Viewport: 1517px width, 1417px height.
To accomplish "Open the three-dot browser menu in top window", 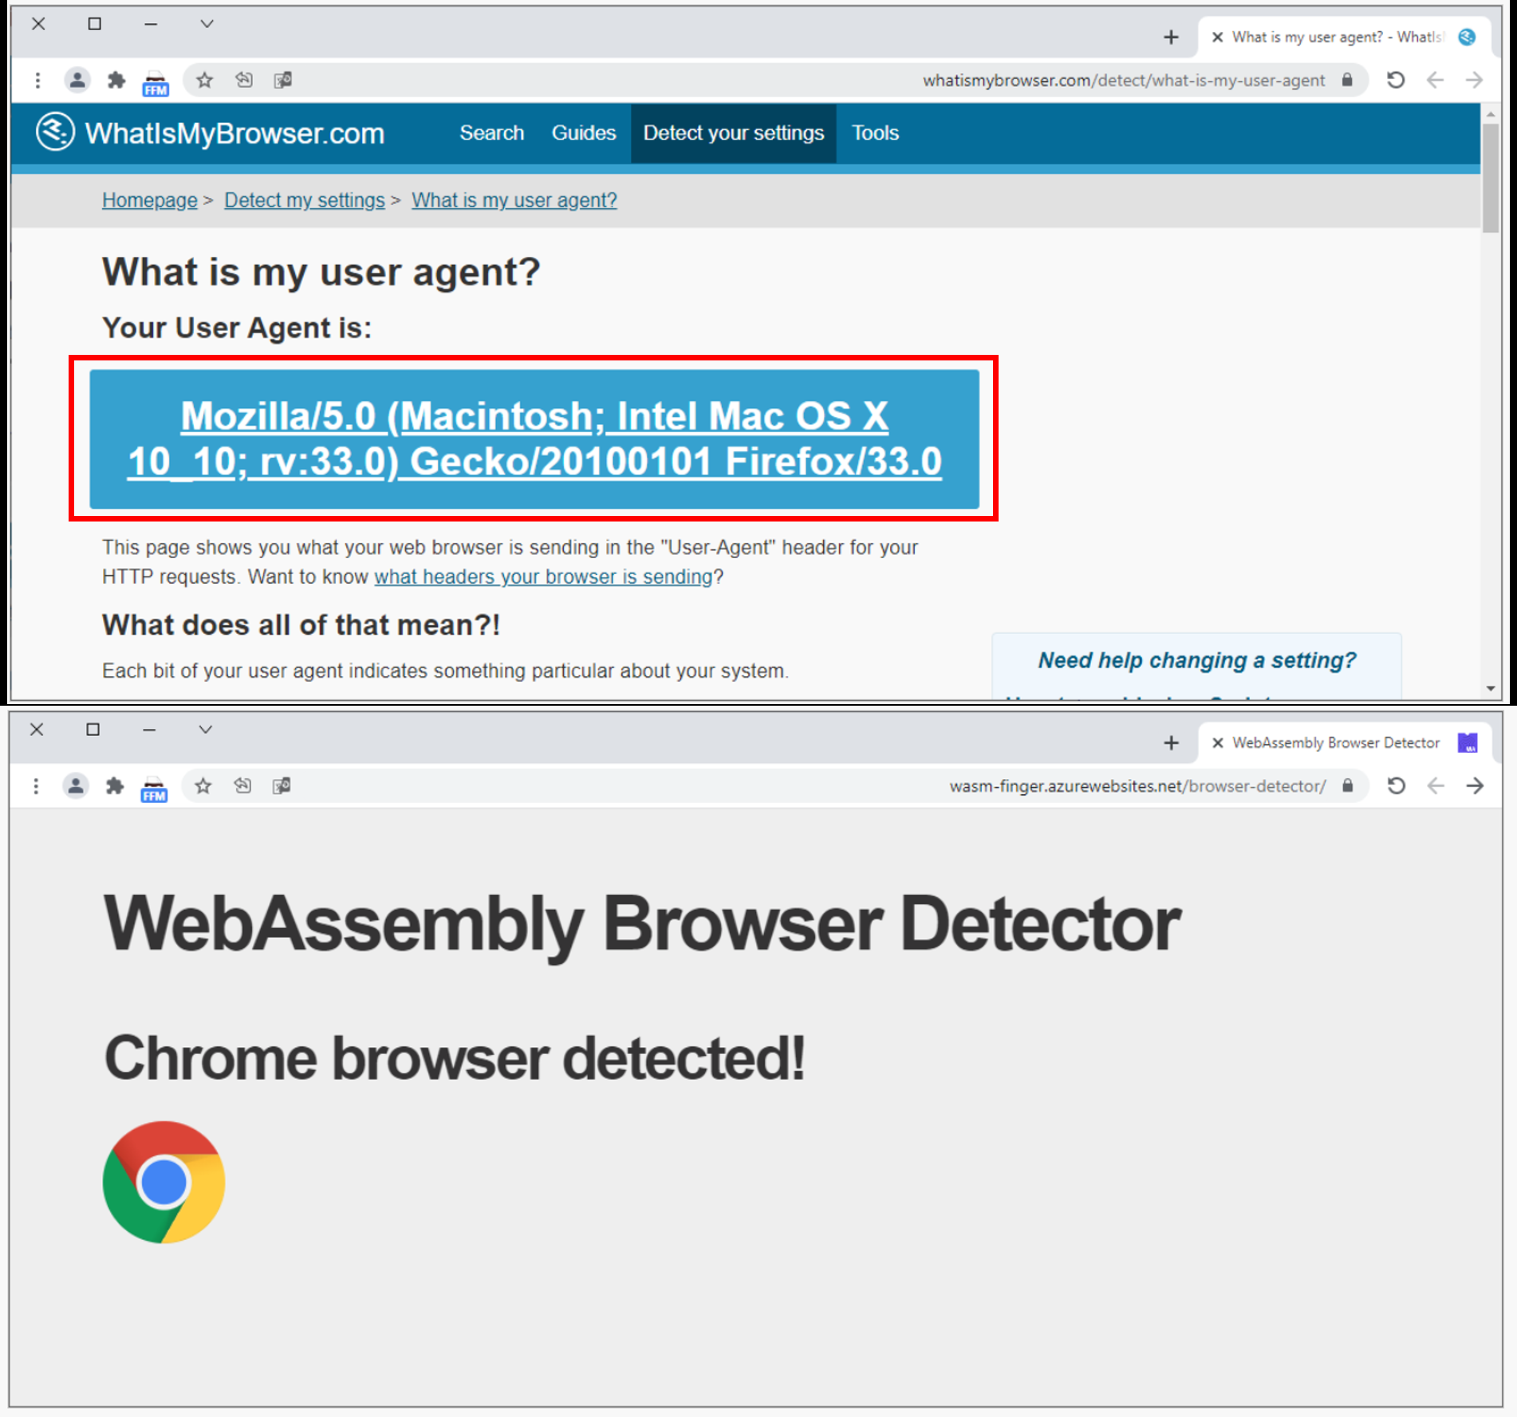I will tap(37, 80).
